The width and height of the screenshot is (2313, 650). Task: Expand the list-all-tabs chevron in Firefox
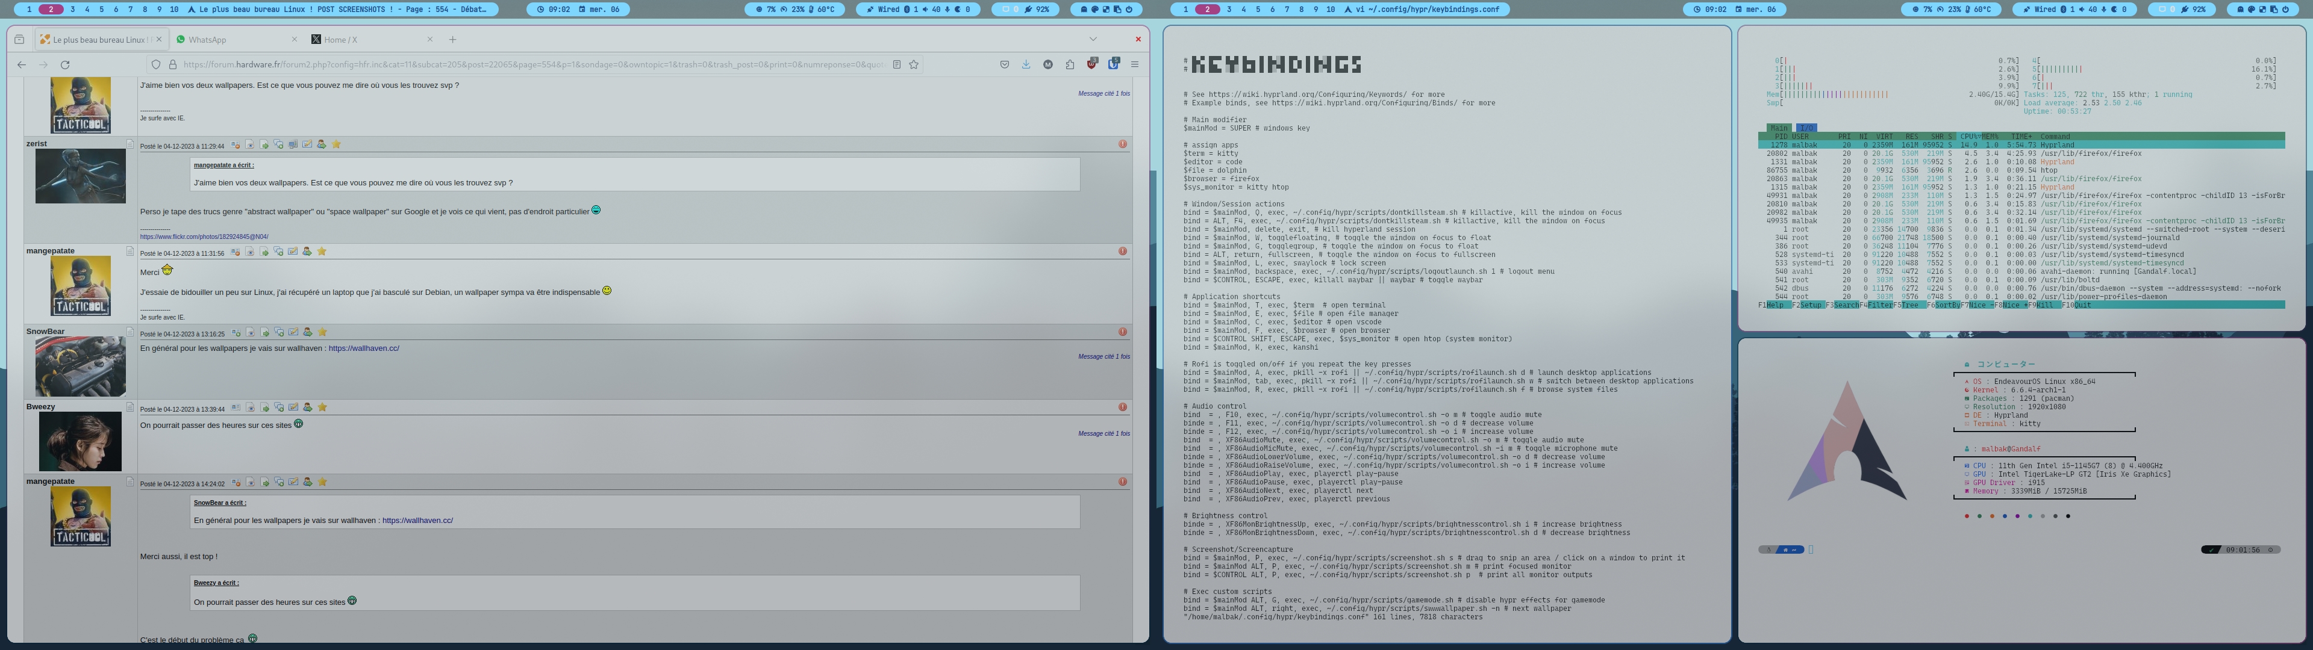1093,40
